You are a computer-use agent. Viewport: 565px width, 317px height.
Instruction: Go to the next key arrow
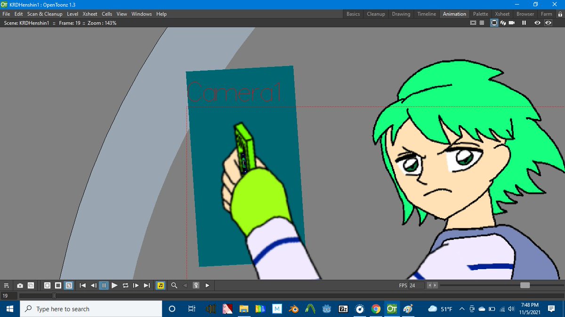[207, 285]
